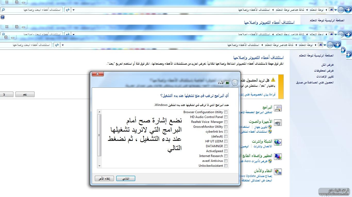This screenshot has height=197, width=352.
Task: Open the front window's address bar dropdown arrow
Action: (x=63, y=45)
